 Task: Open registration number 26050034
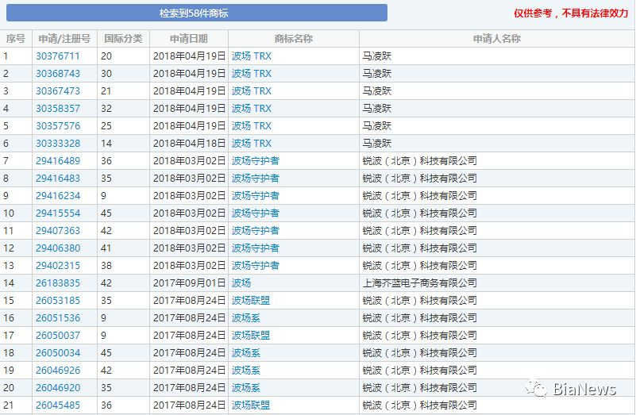coord(58,352)
